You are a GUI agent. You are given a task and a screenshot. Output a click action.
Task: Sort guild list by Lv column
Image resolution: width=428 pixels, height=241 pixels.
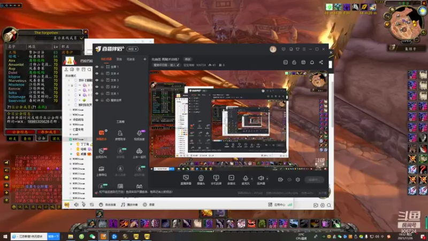(x=56, y=47)
